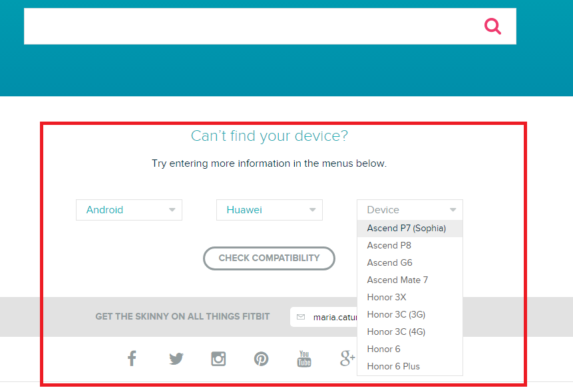Click "Try entering more information" instruction text
The image size is (573, 390).
click(269, 163)
